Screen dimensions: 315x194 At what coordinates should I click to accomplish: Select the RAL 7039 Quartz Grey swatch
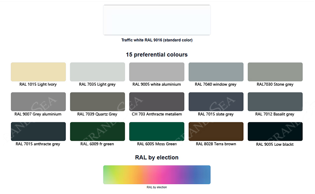pyautogui.click(x=97, y=102)
